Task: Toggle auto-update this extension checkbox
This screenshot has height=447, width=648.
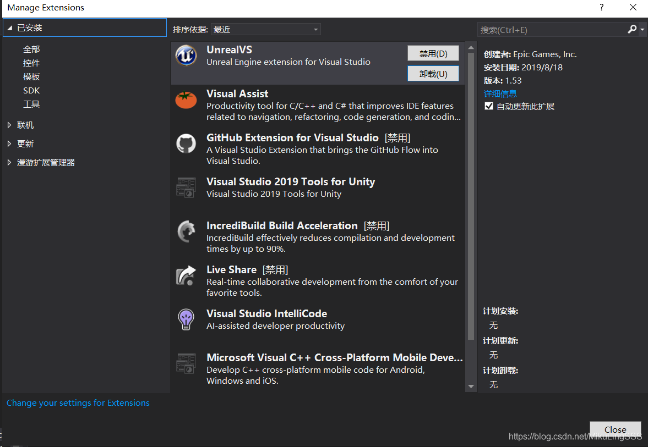Action: click(x=489, y=106)
